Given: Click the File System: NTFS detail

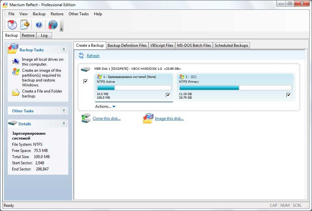Looking at the screenshot, I should [27, 144].
